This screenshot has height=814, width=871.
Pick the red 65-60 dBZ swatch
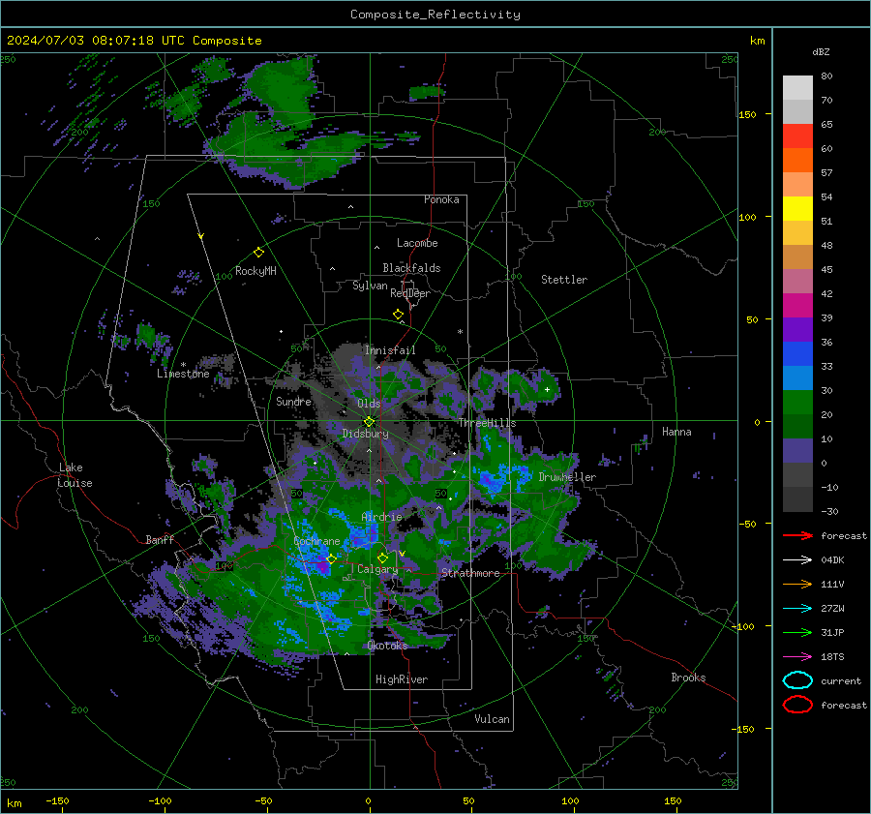point(797,136)
